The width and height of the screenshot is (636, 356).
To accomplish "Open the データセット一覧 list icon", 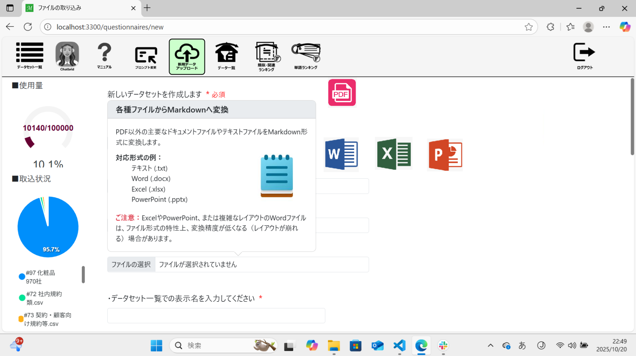I will click(x=30, y=56).
